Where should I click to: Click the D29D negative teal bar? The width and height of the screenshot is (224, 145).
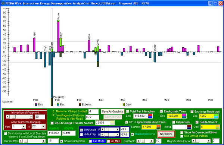click(x=45, y=60)
